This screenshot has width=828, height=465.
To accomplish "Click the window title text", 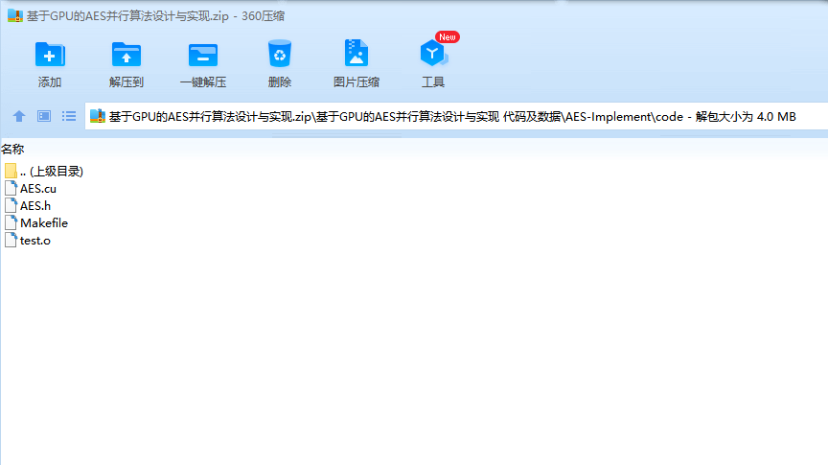I will [x=156, y=16].
